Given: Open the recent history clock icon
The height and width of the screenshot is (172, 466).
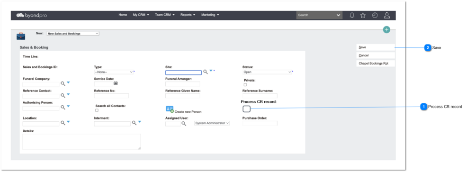Looking at the screenshot, I should (x=375, y=15).
